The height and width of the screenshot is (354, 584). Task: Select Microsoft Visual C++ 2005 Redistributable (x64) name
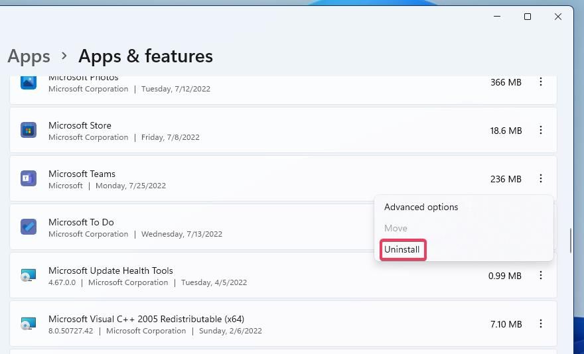[x=147, y=319]
